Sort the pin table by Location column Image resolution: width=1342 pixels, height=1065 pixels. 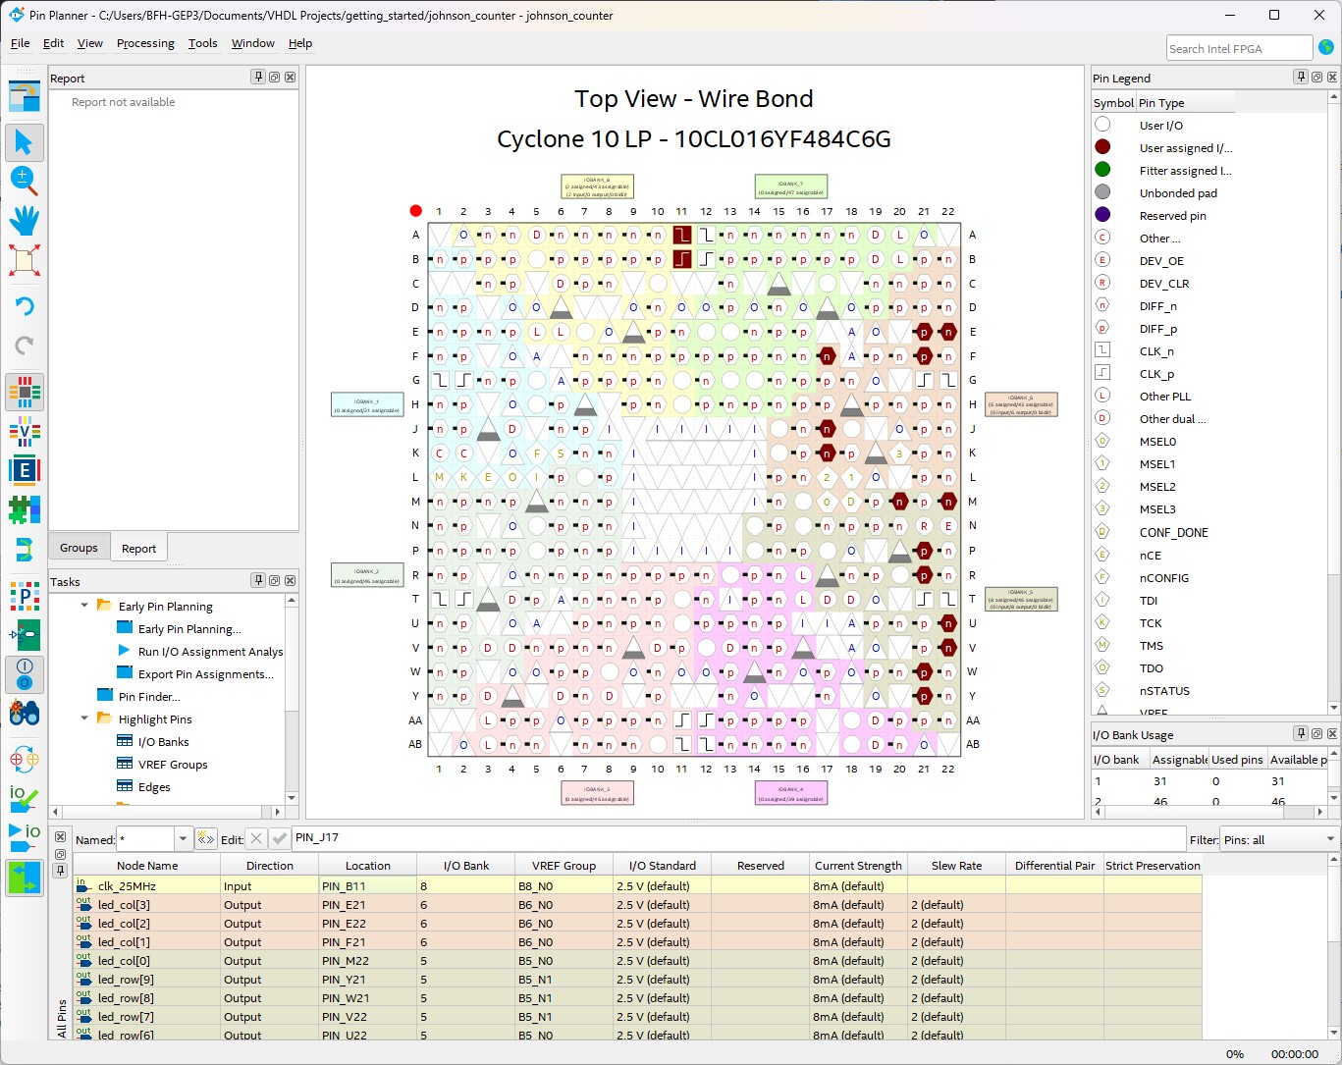click(368, 866)
